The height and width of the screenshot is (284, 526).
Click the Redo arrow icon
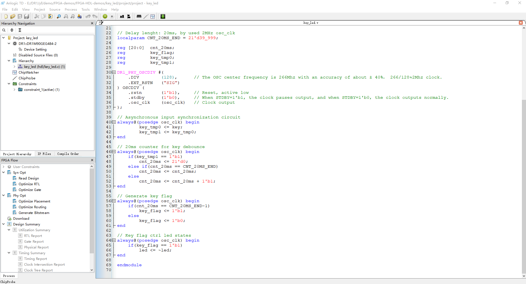(x=95, y=16)
